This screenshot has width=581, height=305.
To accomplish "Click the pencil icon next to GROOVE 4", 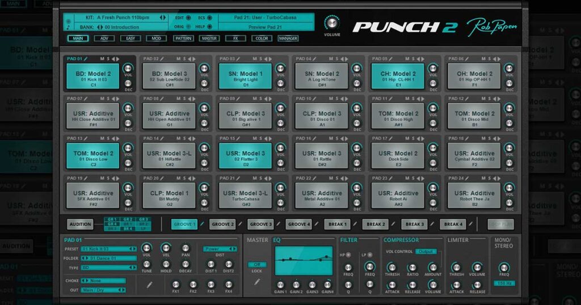I will click(317, 224).
